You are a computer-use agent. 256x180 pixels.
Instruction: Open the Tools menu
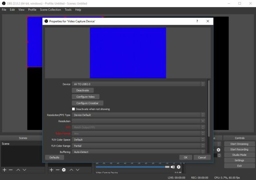point(68,10)
